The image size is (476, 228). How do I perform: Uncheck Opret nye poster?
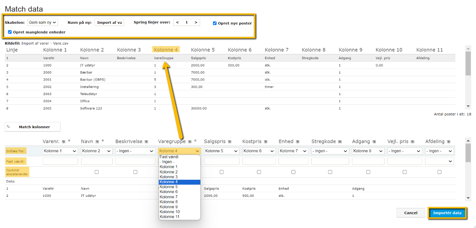(215, 23)
